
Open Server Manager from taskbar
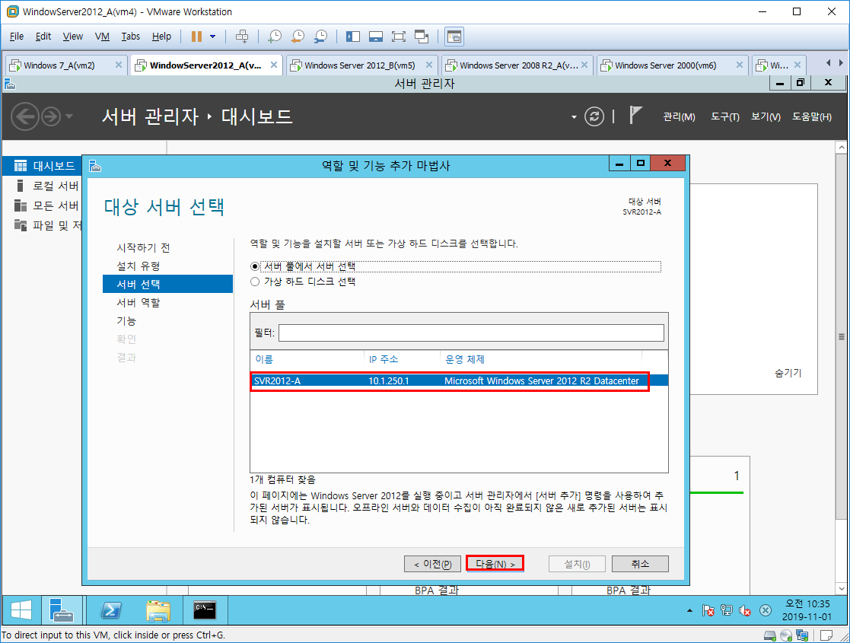(61, 610)
